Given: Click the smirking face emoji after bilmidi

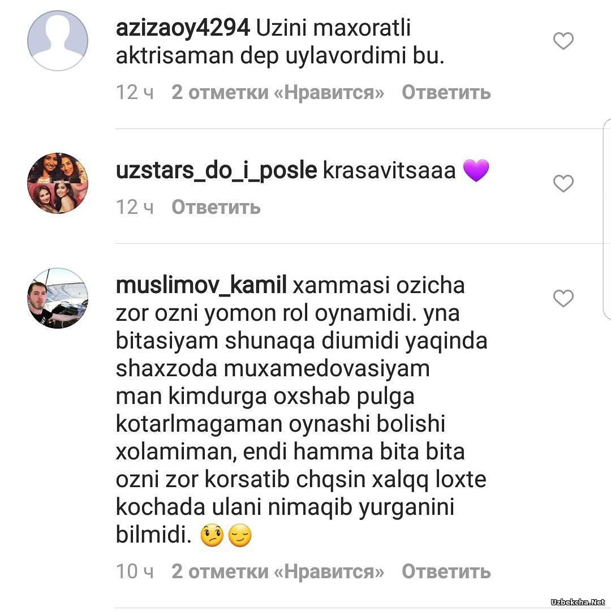Looking at the screenshot, I should (240, 536).
